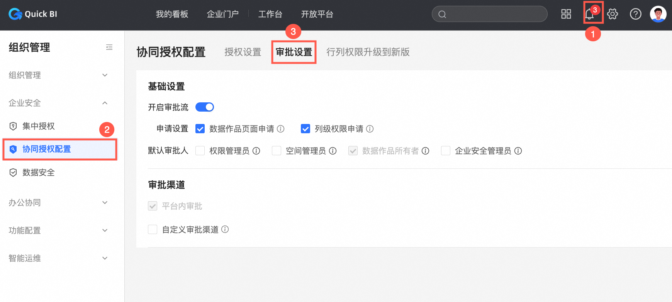This screenshot has width=672, height=302.
Task: Show info for 企业安全管理员
Action: coord(518,151)
